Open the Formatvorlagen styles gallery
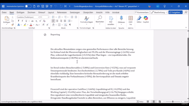The height and width of the screenshot is (106, 189). [87, 20]
